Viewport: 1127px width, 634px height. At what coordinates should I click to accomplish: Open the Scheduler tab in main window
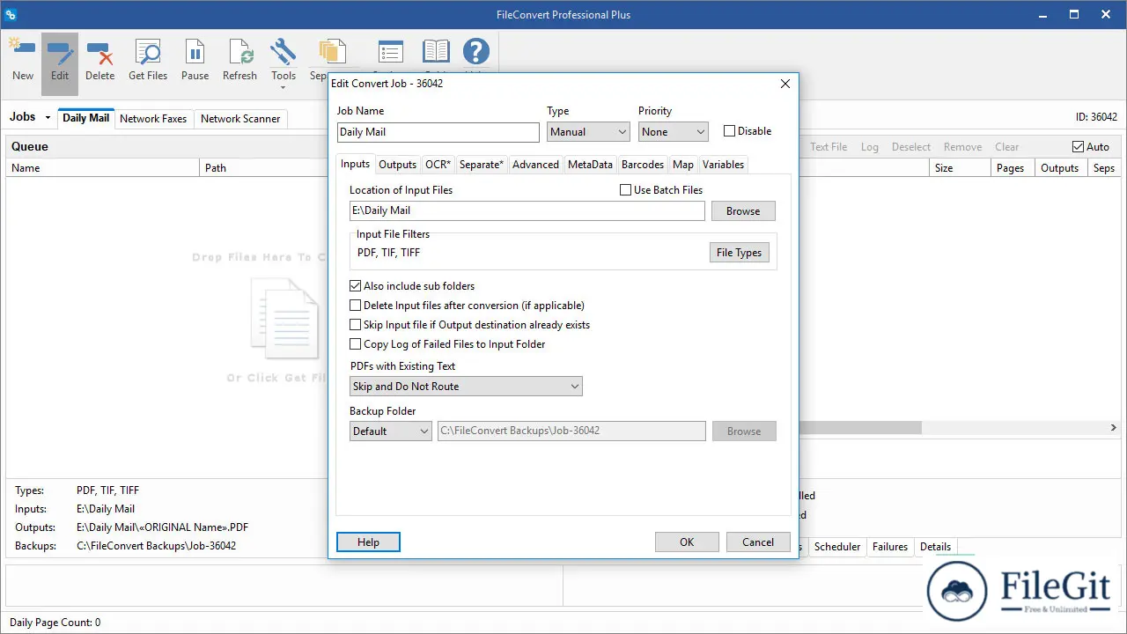click(x=837, y=547)
